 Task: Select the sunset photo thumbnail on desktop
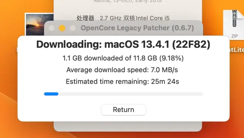point(40,24)
